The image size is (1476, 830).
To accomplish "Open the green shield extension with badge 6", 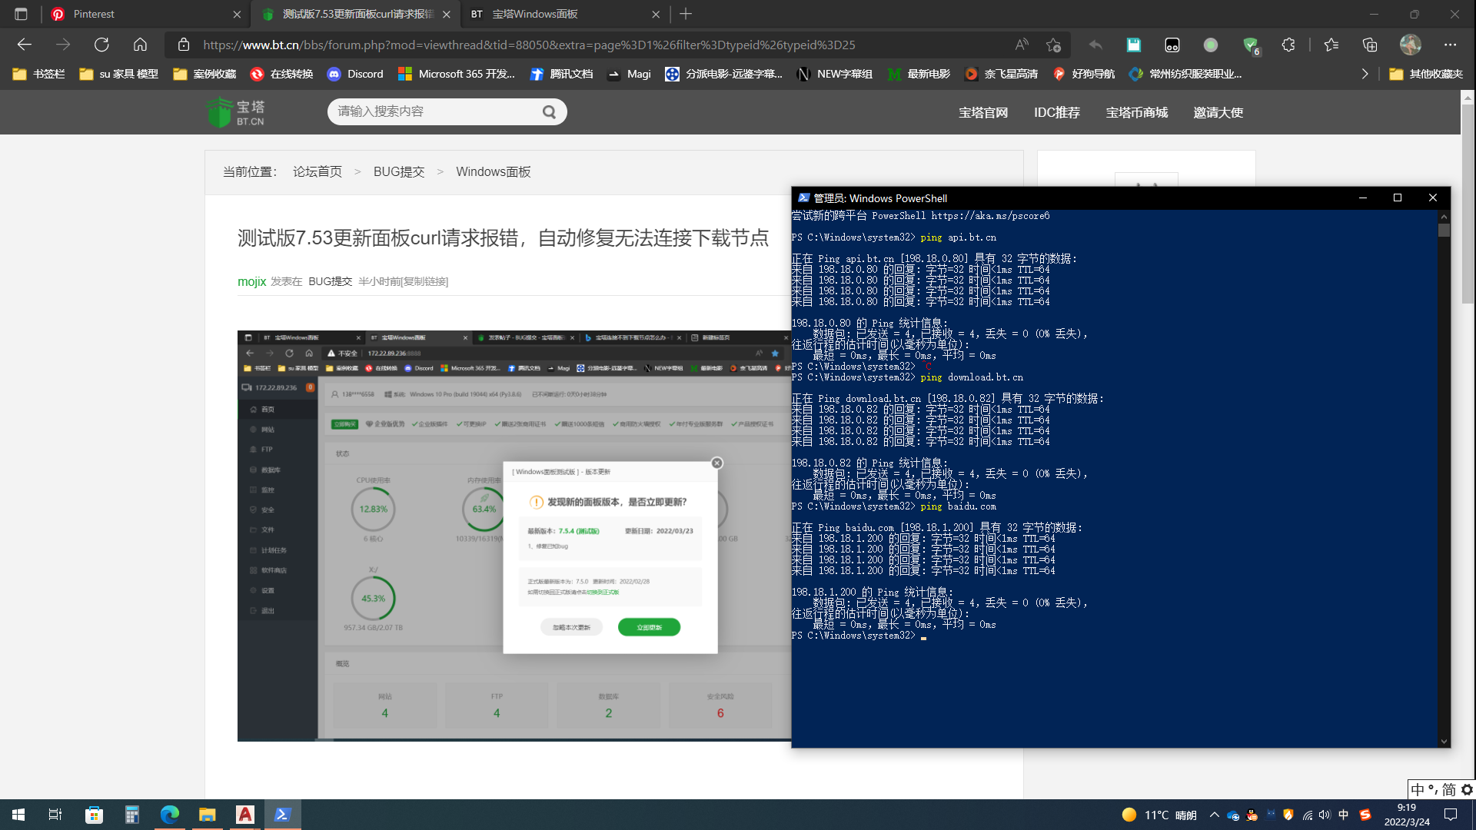I will point(1251,45).
